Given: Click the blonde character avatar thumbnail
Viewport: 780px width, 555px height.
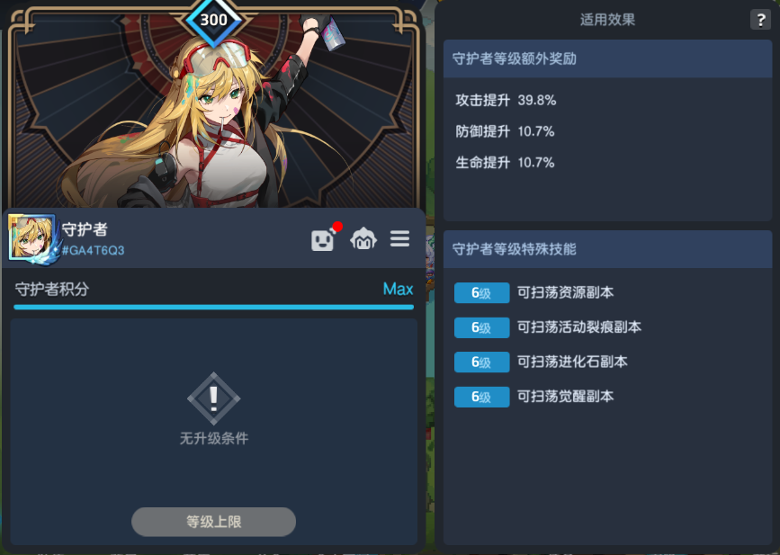Looking at the screenshot, I should pyautogui.click(x=31, y=237).
